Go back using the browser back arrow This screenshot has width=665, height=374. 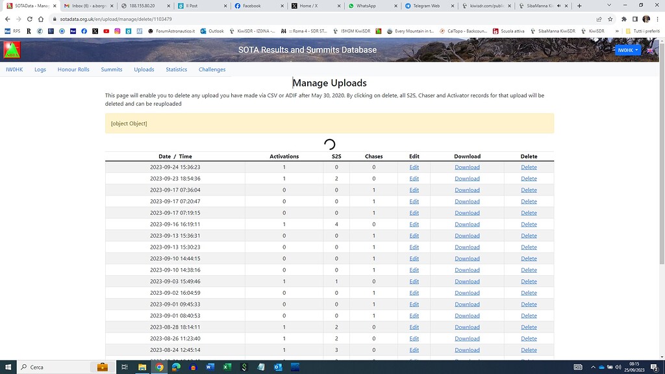point(7,19)
